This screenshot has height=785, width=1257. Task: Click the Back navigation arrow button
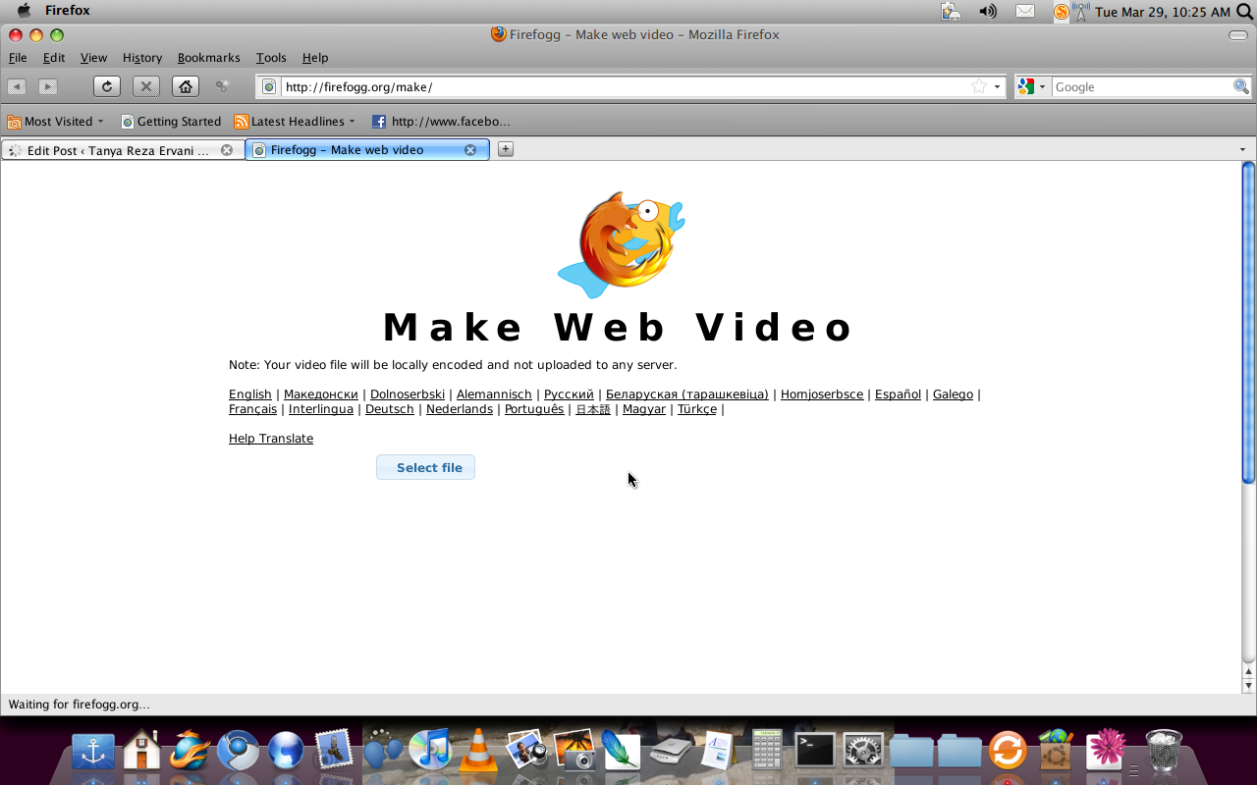coord(17,86)
